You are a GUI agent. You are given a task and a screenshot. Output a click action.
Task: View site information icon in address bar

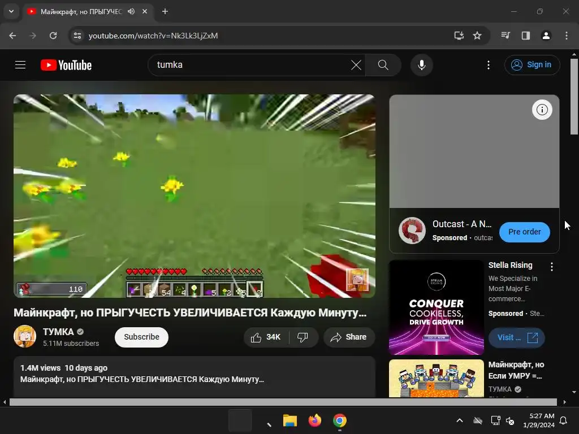[77, 36]
